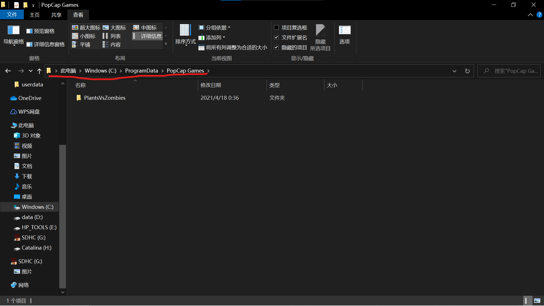
Task: Expand recent locations dropdown
Action: pyautogui.click(x=31, y=71)
